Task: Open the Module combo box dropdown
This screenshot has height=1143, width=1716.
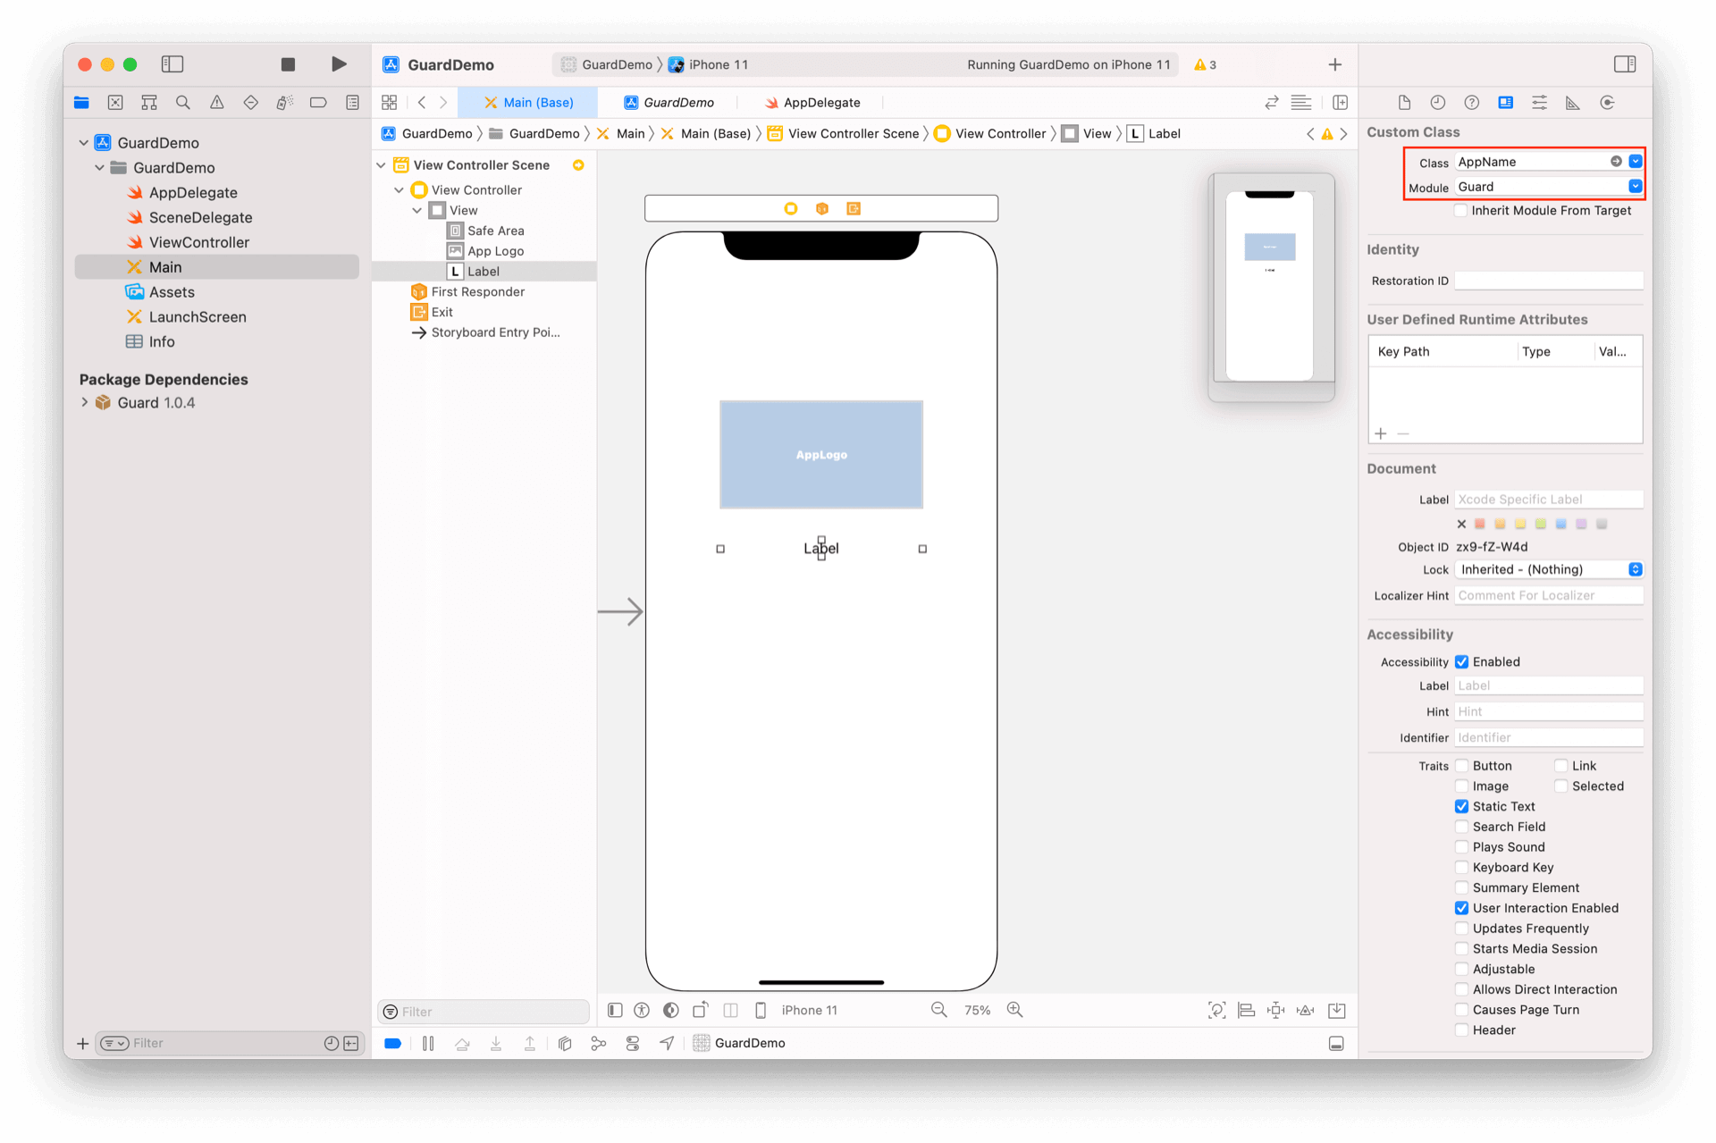Action: pos(1635,187)
